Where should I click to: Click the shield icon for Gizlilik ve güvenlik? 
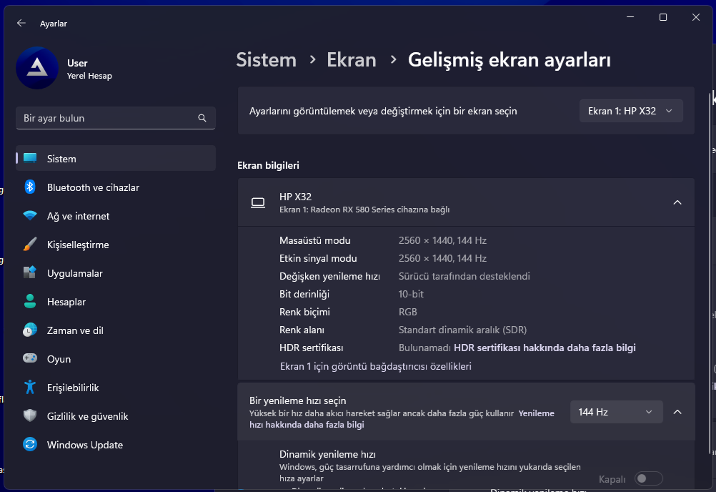pos(30,415)
